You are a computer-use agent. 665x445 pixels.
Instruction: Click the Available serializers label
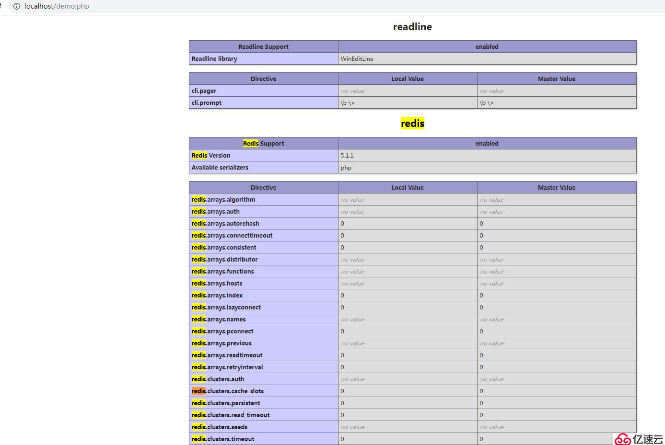220,167
